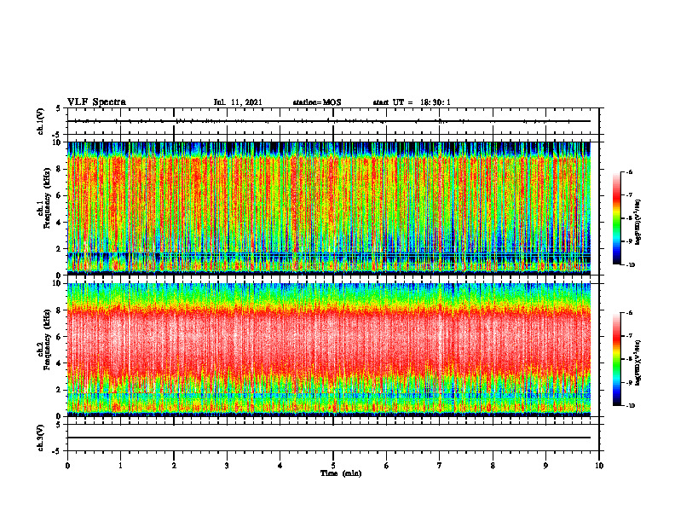675x522 pixels.
Task: Click the 5 tick on ch.1(V) axis
Action: pos(60,108)
